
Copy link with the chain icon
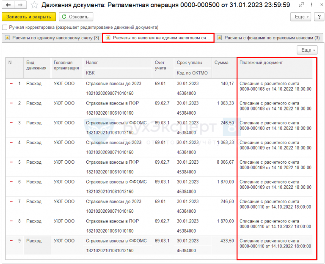click(301, 5)
